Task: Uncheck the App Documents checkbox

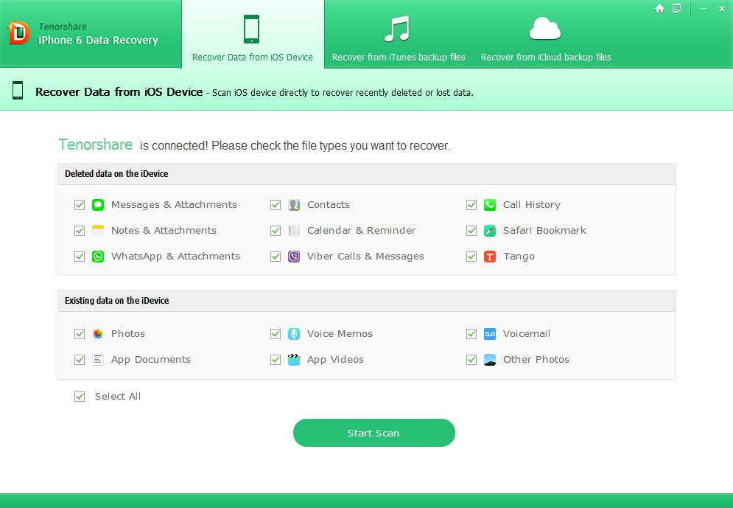Action: [80, 359]
